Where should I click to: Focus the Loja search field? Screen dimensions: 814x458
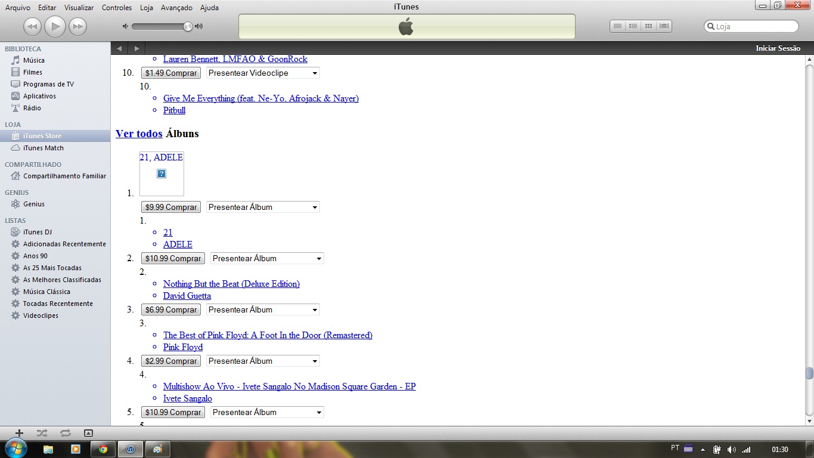point(751,26)
